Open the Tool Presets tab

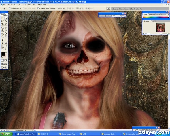point(135,9)
